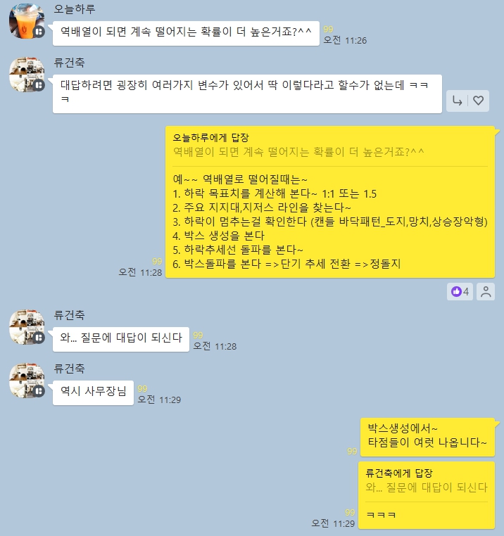Viewport: 504px width, 536px height.
Task: Click the heart reaction icon
Action: click(x=478, y=101)
